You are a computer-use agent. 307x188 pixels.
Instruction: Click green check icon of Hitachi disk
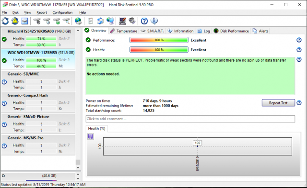(4, 39)
